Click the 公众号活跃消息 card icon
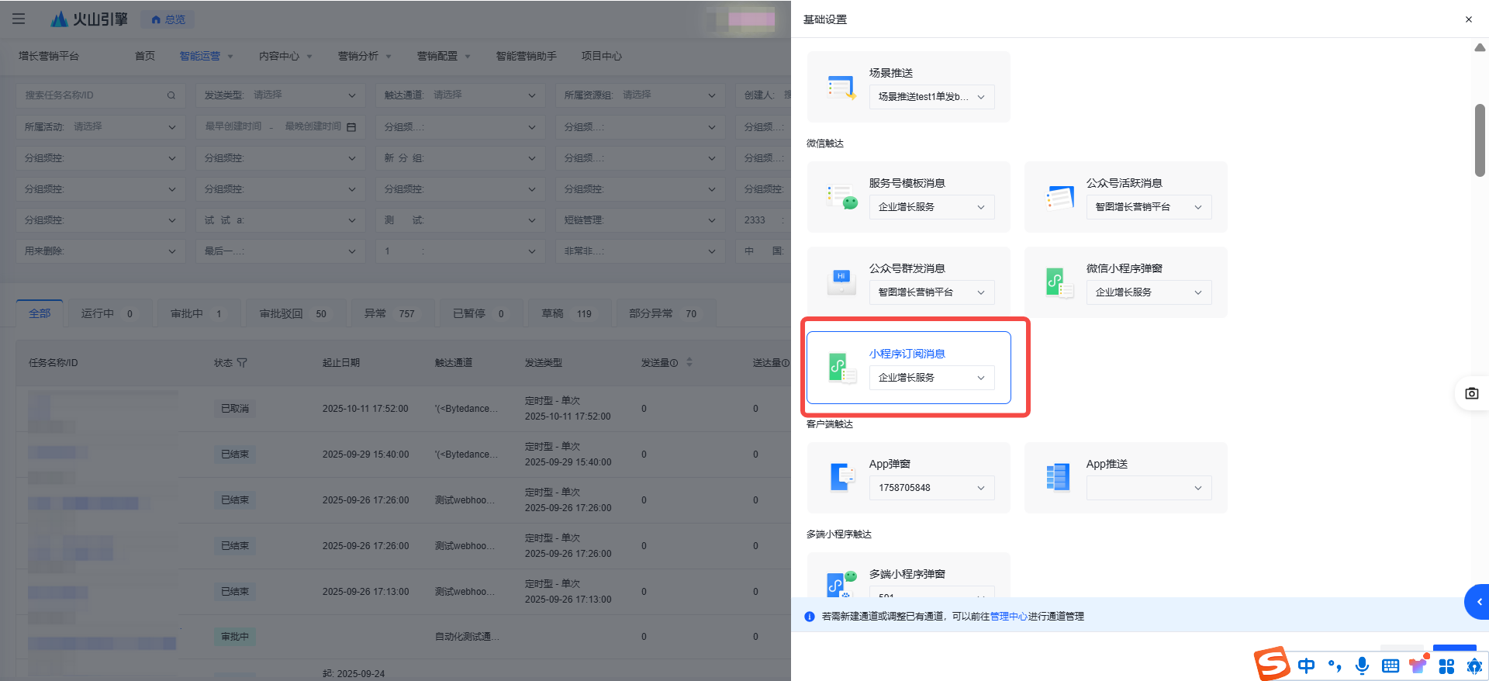This screenshot has width=1489, height=681. click(1059, 197)
